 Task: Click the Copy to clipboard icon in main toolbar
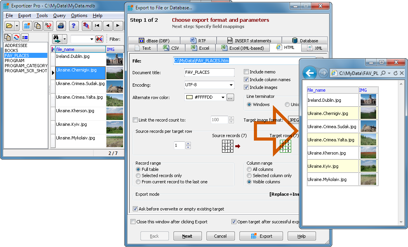(38, 26)
